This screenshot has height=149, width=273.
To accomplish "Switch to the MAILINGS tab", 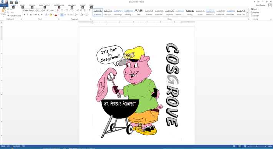I will click(72, 5).
